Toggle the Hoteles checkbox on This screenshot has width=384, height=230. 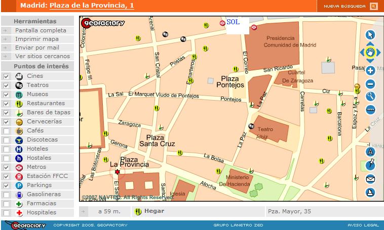click(6, 149)
